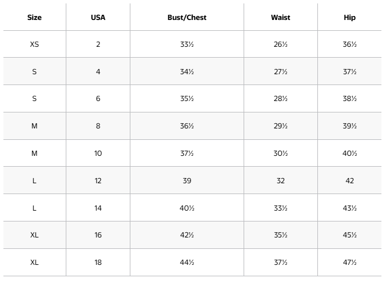Viewport: 386px width, 282px height.
Task: Select USA size 2 cell
Action: tap(98, 44)
